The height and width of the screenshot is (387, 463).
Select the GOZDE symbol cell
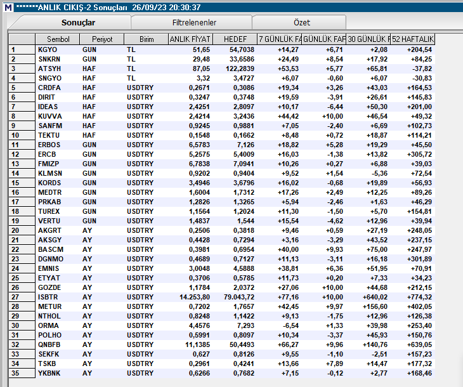pos(58,287)
